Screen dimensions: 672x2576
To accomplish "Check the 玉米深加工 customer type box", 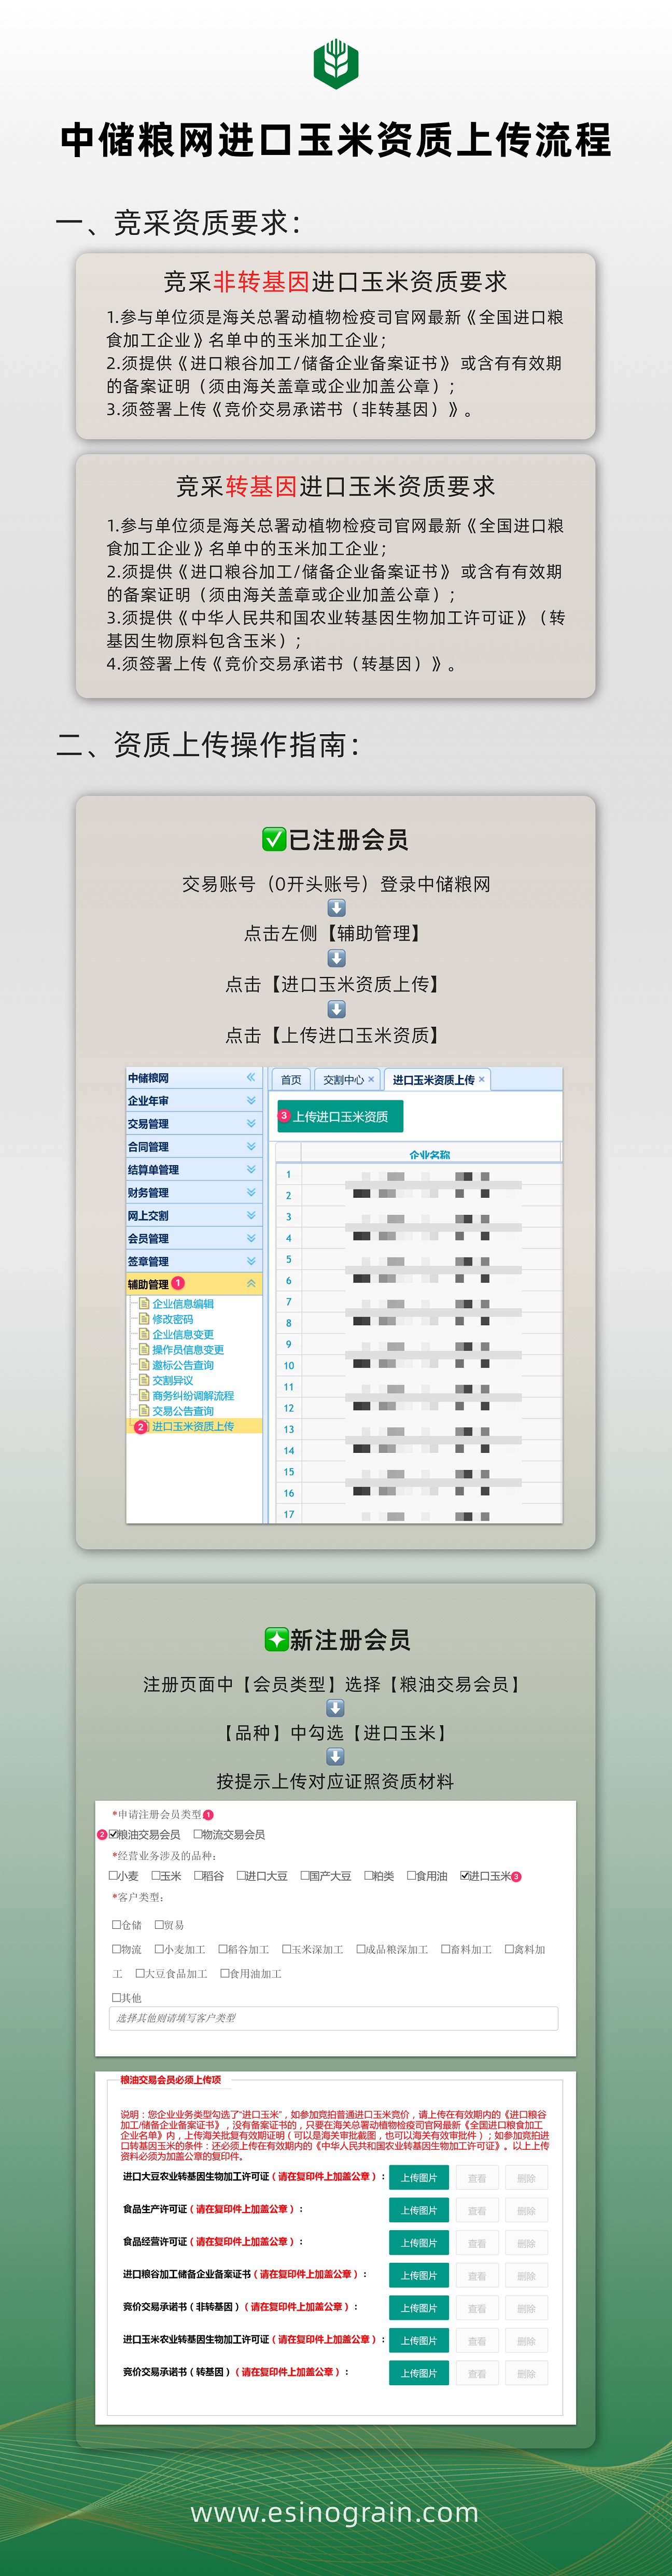I will [286, 1949].
